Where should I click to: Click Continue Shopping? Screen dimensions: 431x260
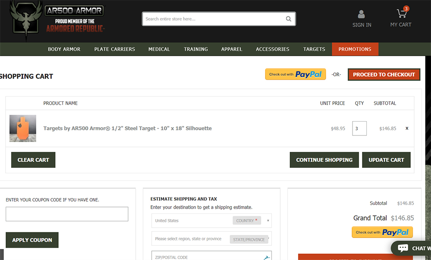[325, 160]
